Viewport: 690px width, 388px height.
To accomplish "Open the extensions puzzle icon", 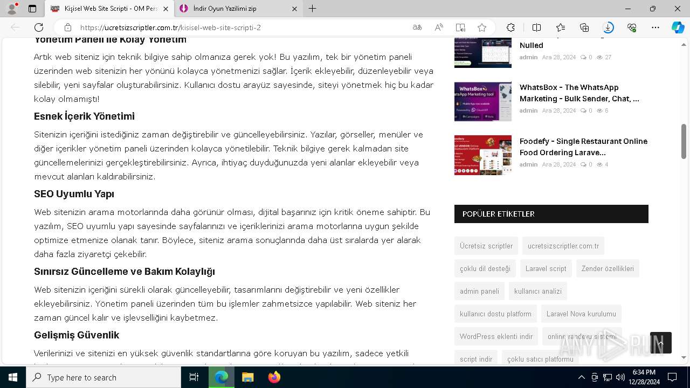I will tap(510, 27).
